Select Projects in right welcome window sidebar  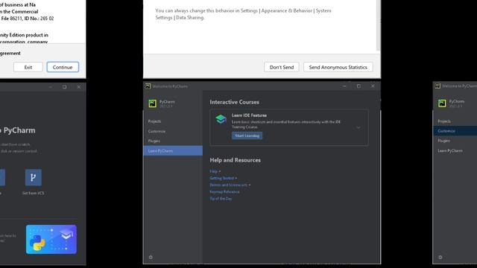point(455,121)
